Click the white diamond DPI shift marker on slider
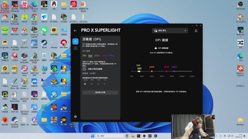Screen dimensions: 248x139 tap(139, 71)
